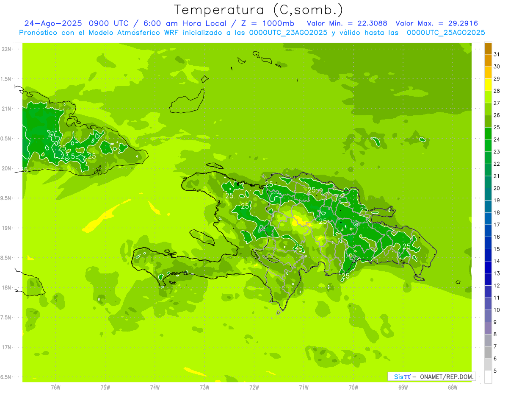The height and width of the screenshot is (393, 508).
Task: Click the "0.5N" latitude axis label
Action: (6, 139)
